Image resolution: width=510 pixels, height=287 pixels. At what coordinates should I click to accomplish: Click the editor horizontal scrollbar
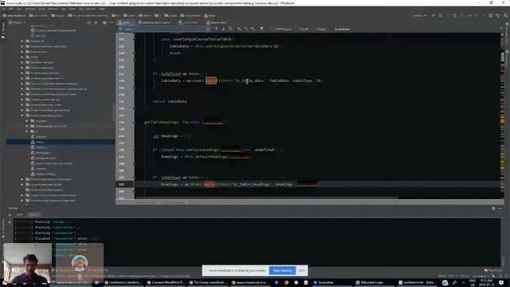(x=265, y=198)
